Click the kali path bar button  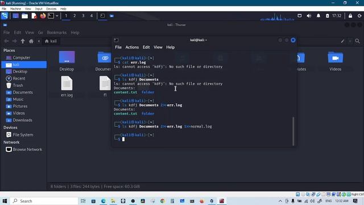pyautogui.click(x=51, y=41)
